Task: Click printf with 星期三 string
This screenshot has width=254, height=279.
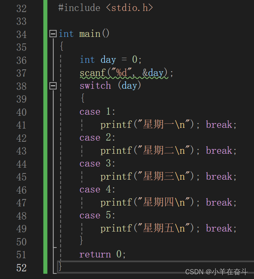Action: tap(150, 176)
